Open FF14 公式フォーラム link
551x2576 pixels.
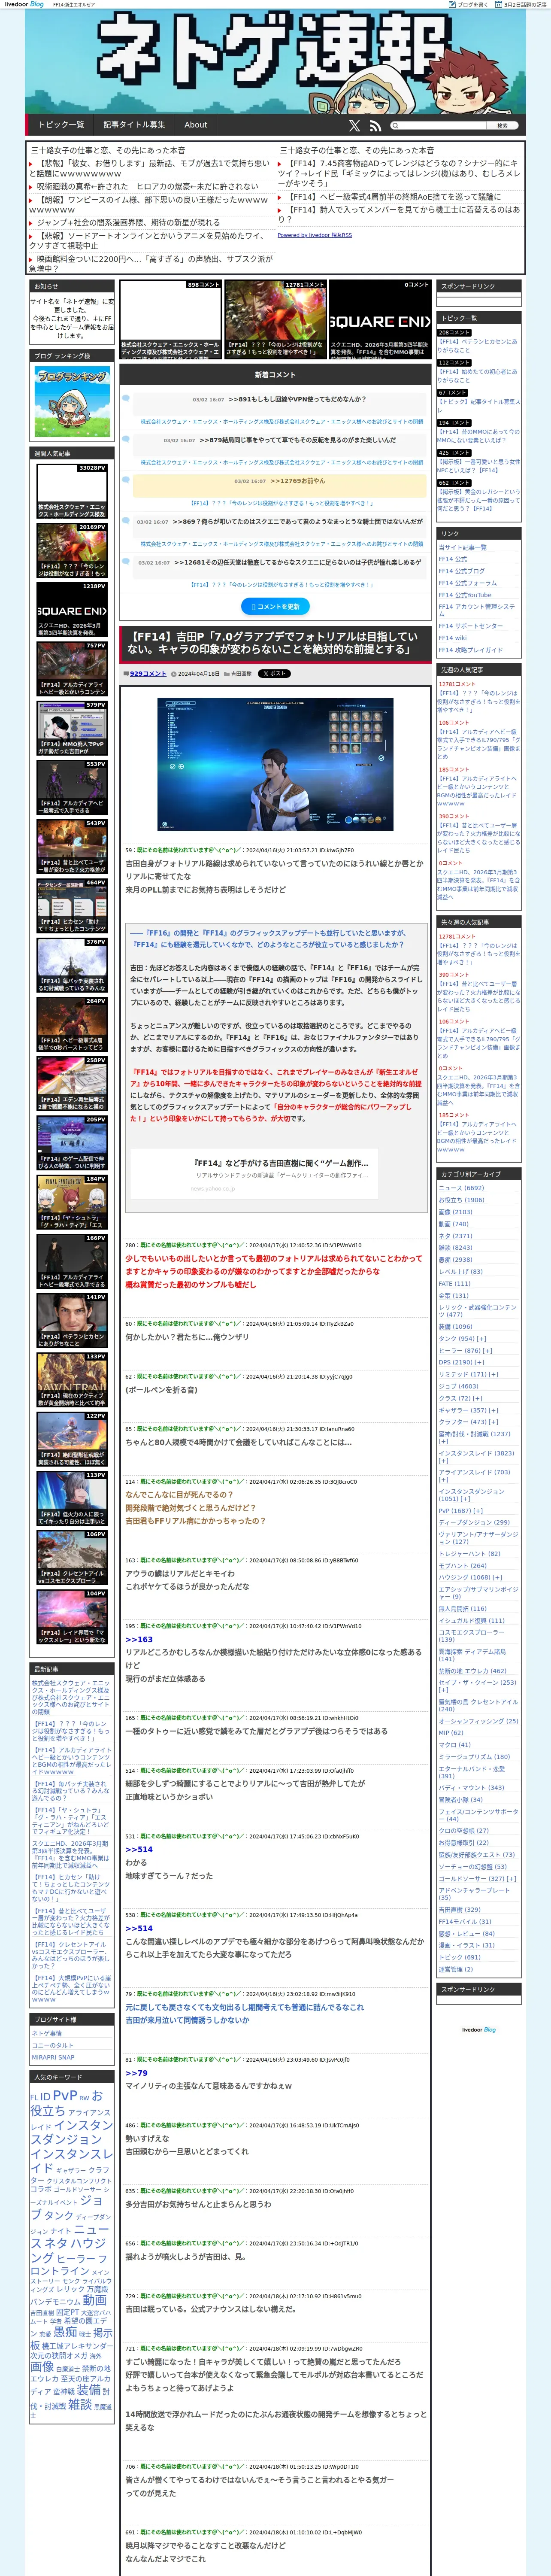click(467, 583)
